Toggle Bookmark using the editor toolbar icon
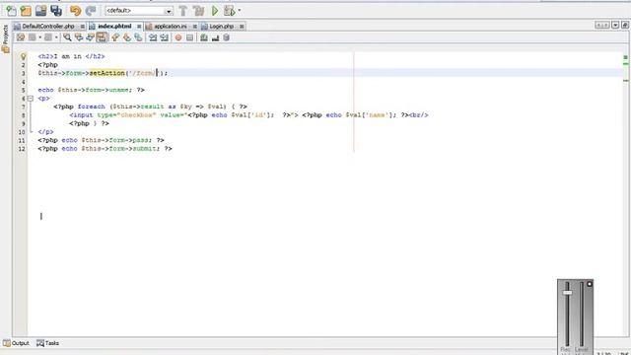631x355 pixels. click(x=138, y=37)
